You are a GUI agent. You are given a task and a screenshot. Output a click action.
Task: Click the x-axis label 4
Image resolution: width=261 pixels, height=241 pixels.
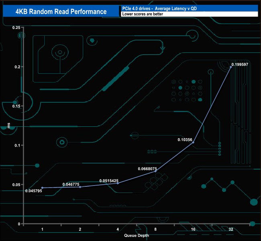[118, 229]
